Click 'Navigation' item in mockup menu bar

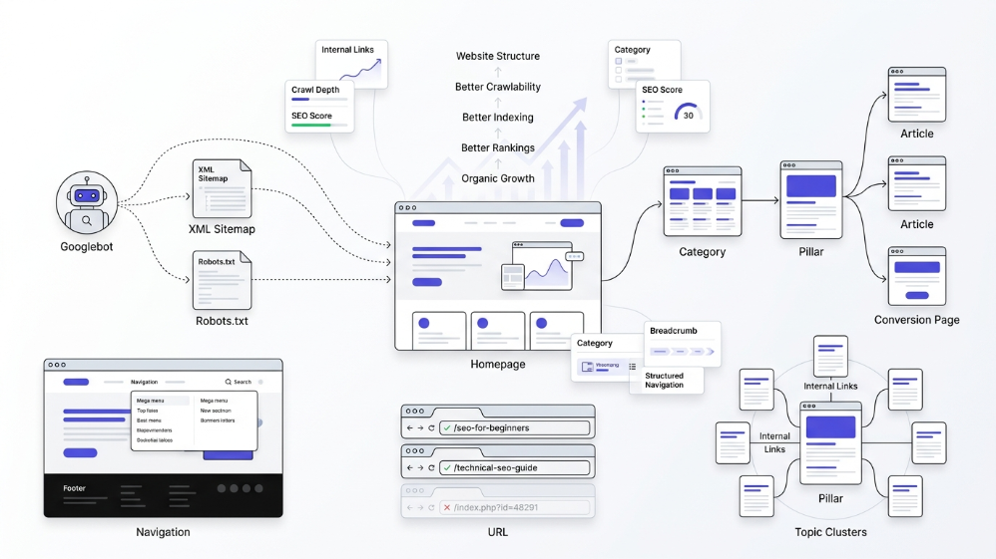(x=144, y=382)
